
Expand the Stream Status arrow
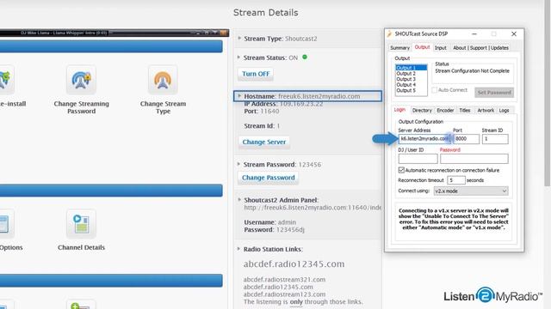coord(239,58)
